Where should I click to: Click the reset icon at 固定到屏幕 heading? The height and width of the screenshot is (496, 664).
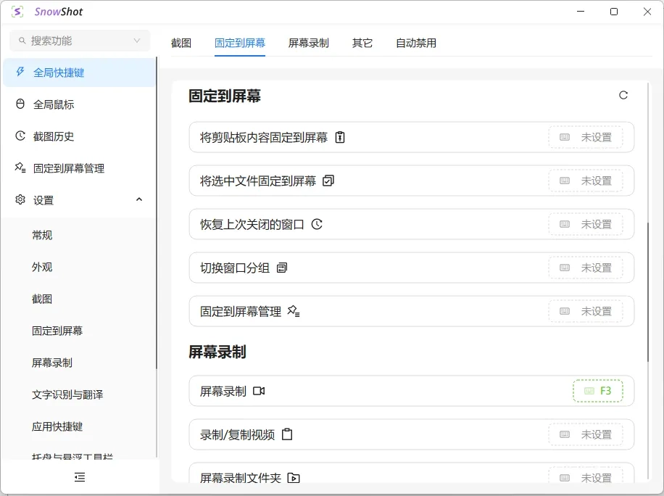click(x=623, y=95)
